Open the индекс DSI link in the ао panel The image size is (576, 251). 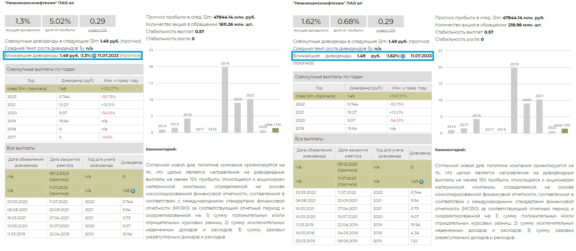97,30
